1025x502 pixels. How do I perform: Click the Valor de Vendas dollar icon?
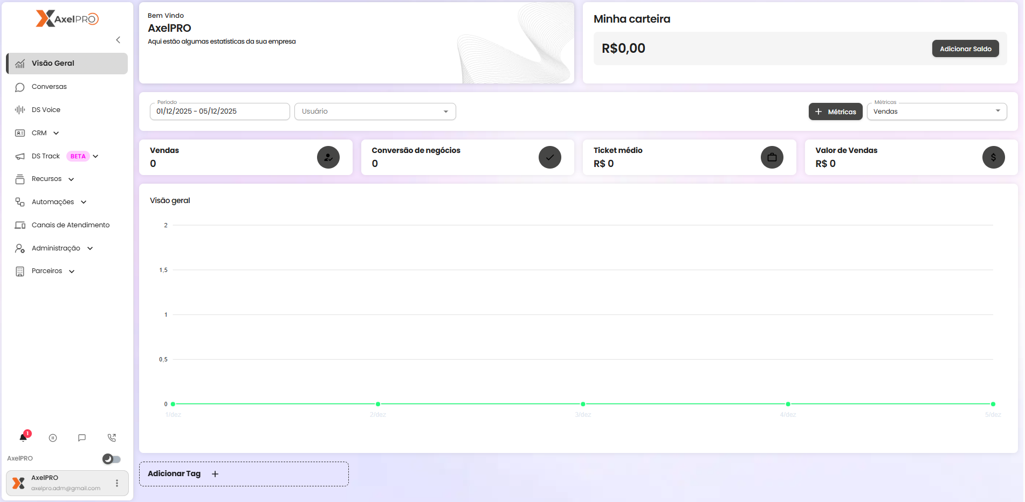(993, 157)
